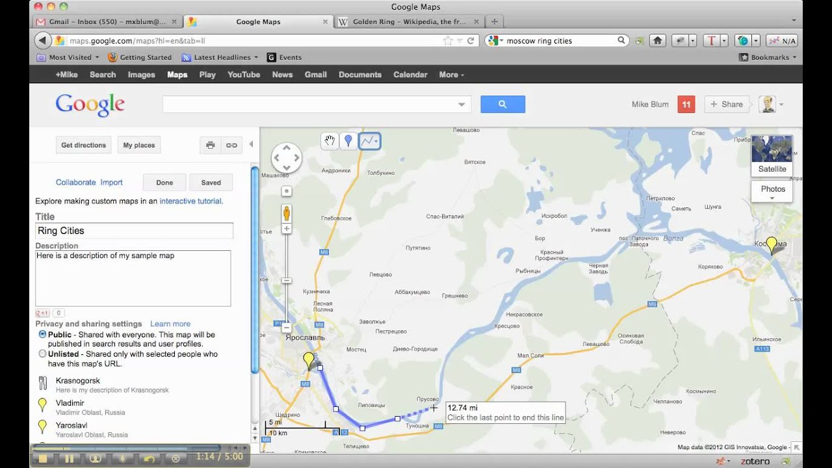The width and height of the screenshot is (832, 468).
Task: Open YouTube from Google bar
Action: (x=244, y=75)
